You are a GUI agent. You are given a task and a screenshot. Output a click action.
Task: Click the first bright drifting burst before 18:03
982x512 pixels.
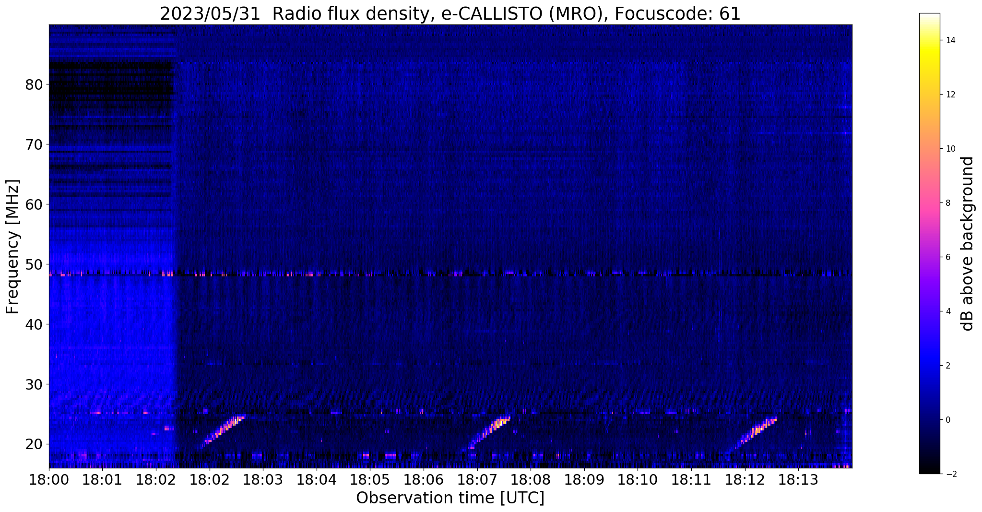click(x=222, y=431)
